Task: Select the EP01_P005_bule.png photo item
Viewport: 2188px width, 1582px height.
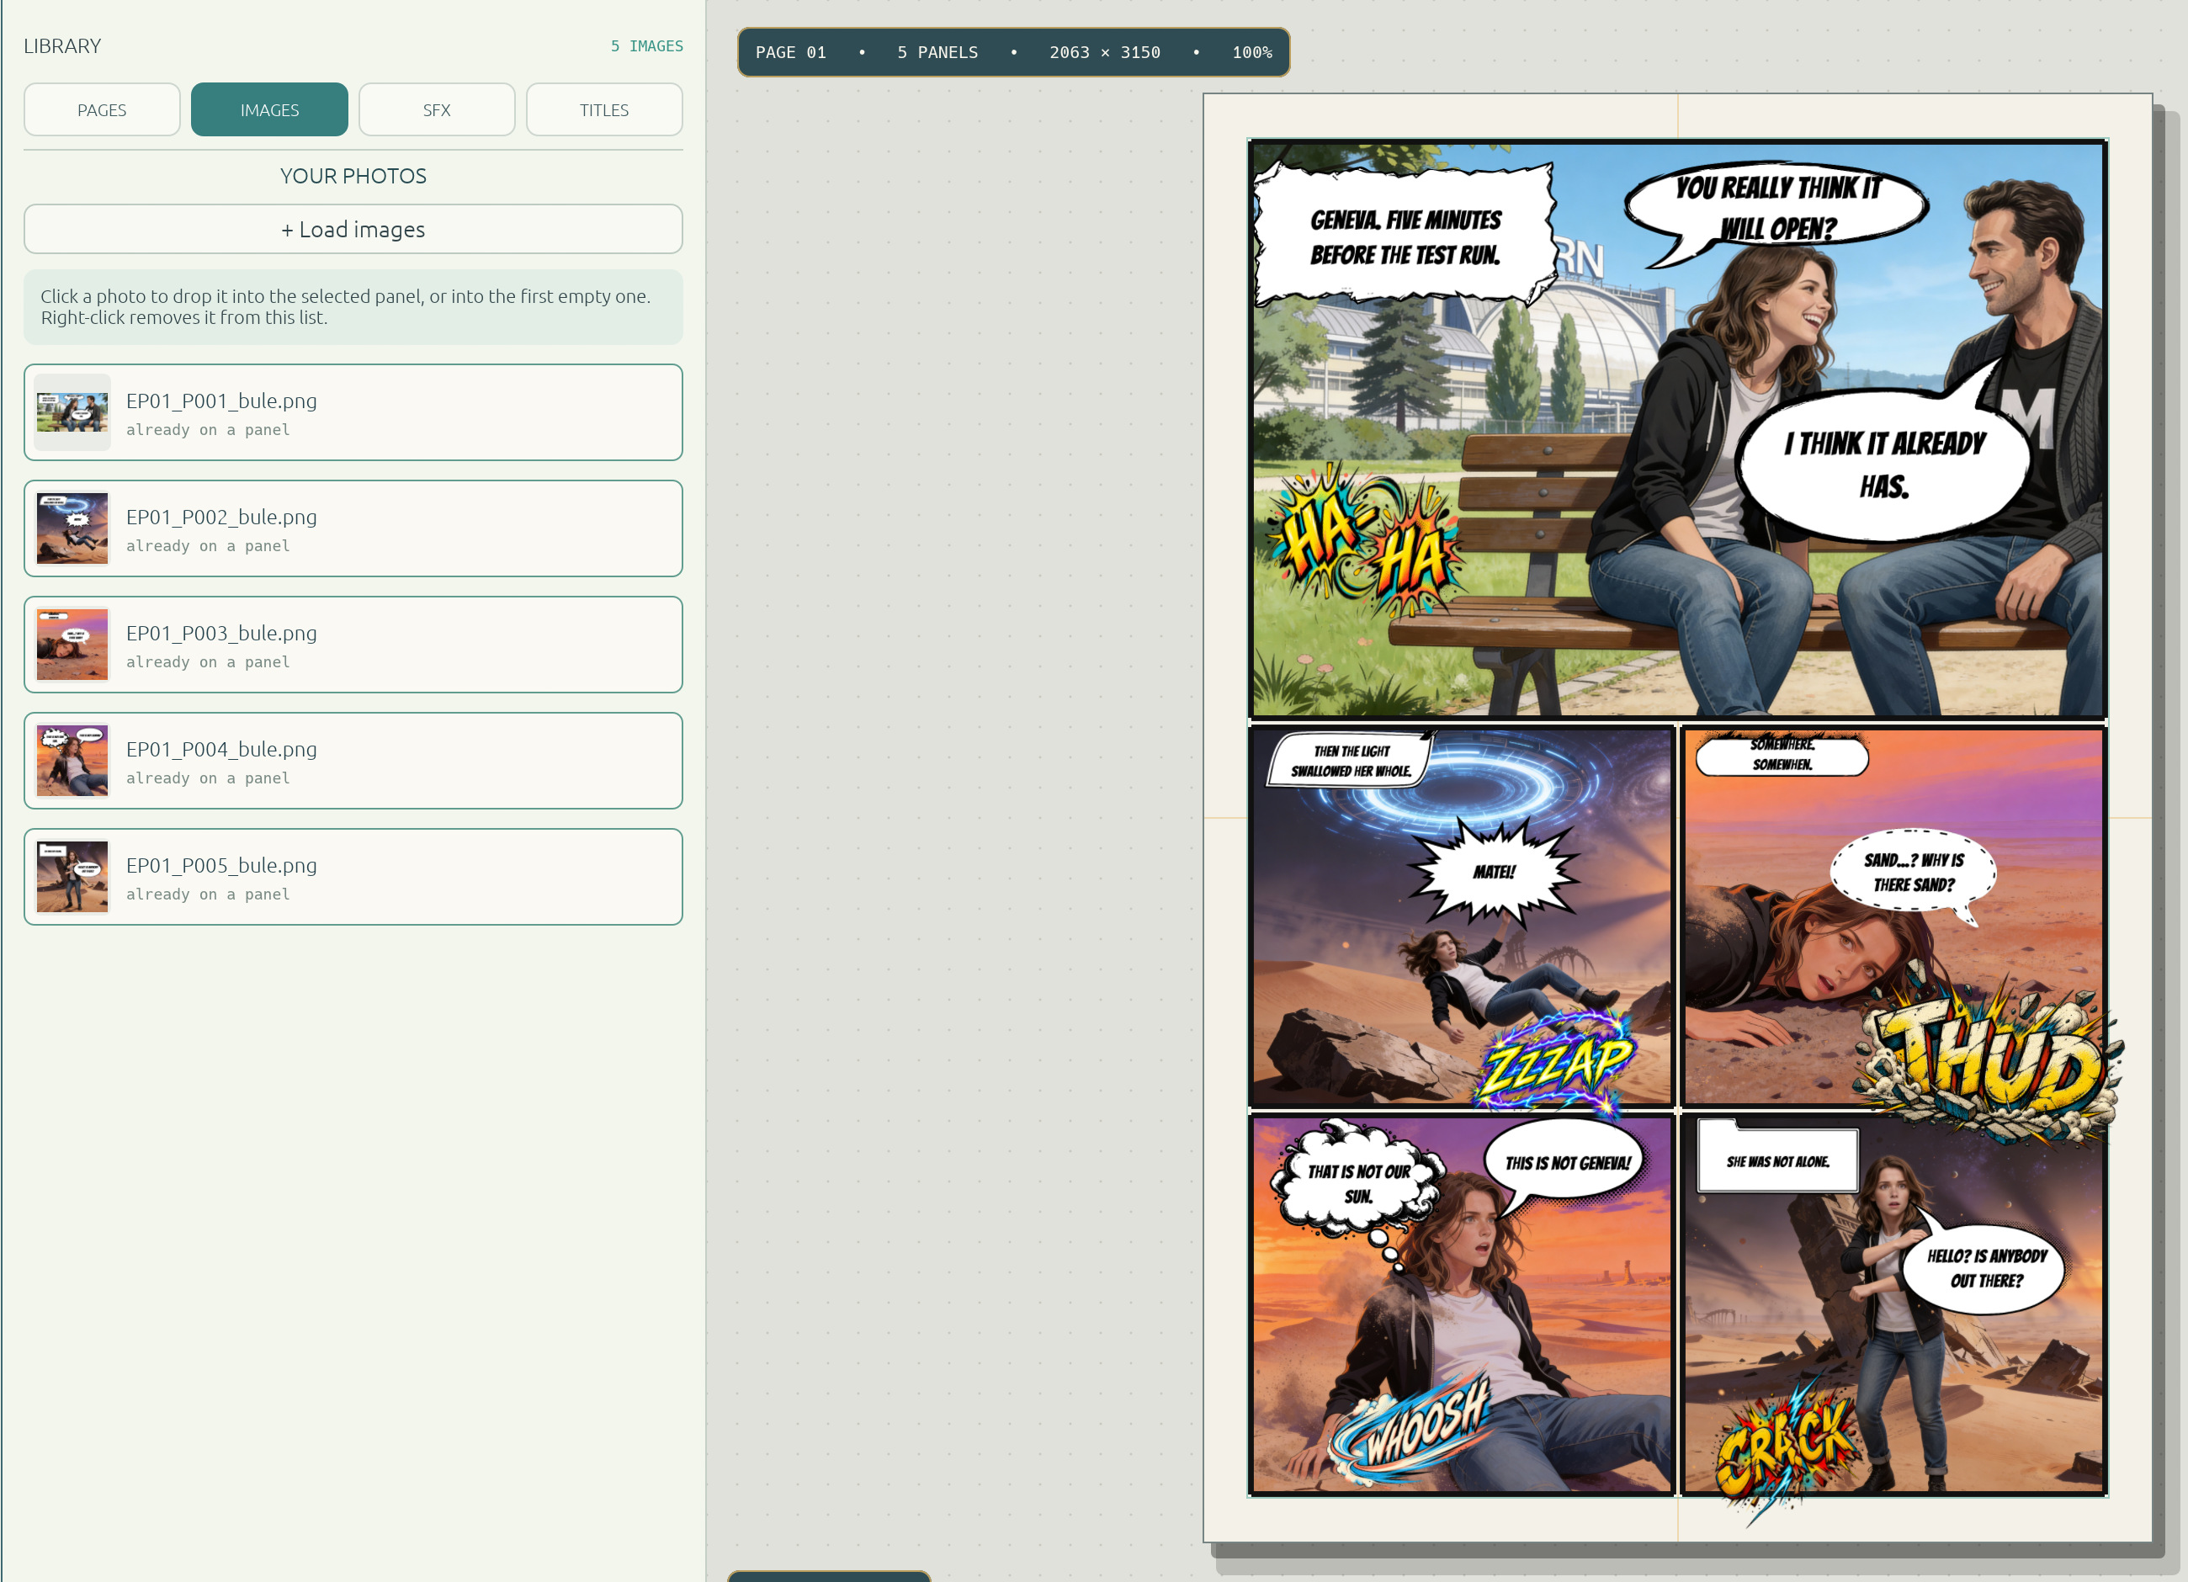Action: click(353, 877)
